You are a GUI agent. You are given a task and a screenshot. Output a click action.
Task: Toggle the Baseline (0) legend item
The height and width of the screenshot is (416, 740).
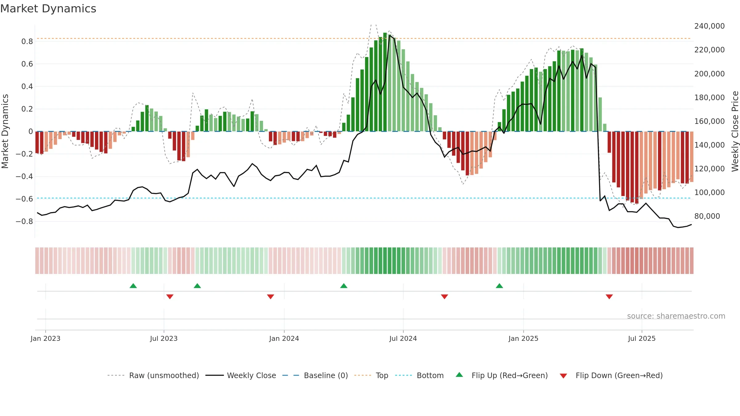coord(315,375)
